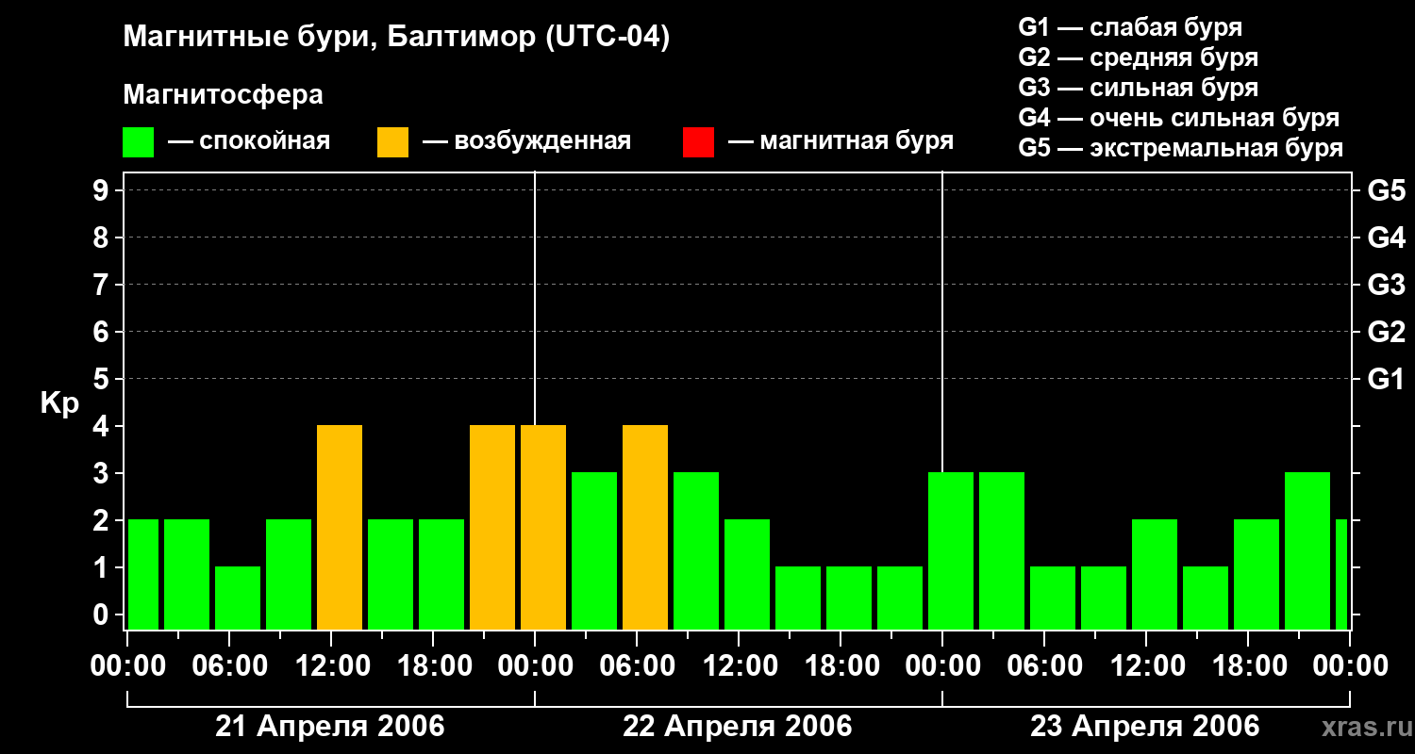Click the orange 'возбужденная' legend swatch

click(392, 142)
